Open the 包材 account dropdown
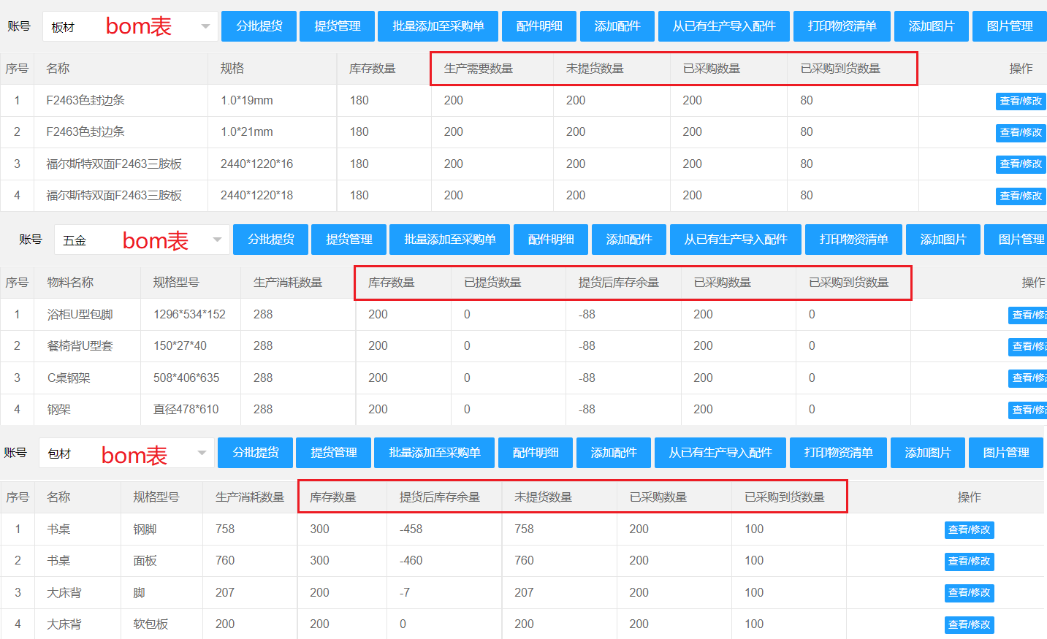 point(126,453)
